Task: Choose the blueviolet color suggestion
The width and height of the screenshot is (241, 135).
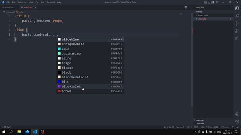Action: click(90, 86)
